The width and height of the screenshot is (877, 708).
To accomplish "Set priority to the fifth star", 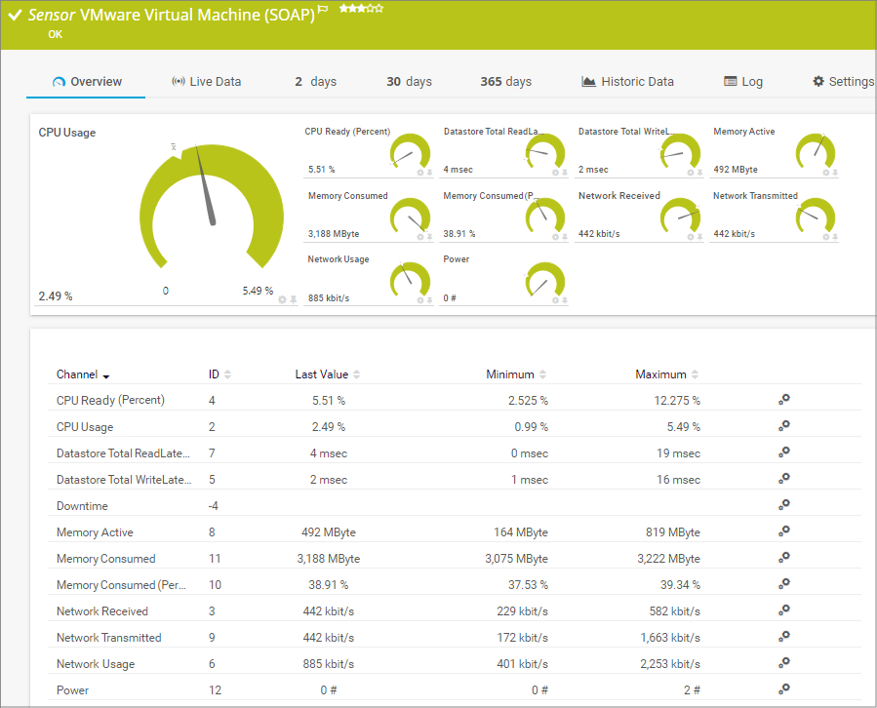I will pos(379,8).
